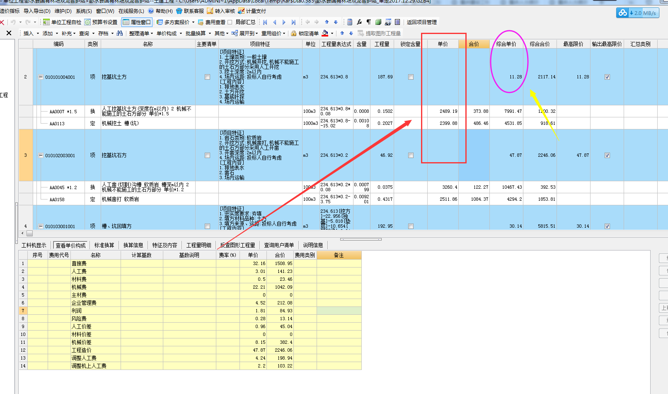The image size is (668, 394).
Task: Click the gray left arrow icon
Action: [307, 22]
